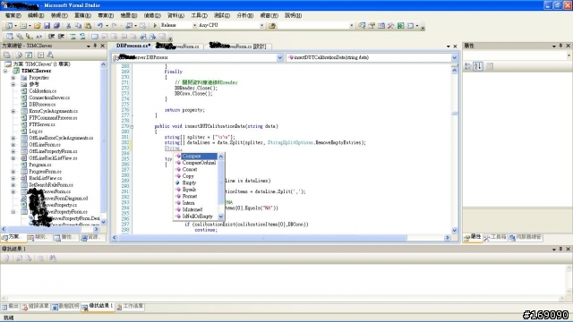Screen dimensions: 573x322
Task: Select DBProcess.cs in Solution Explorer
Action: point(42,105)
